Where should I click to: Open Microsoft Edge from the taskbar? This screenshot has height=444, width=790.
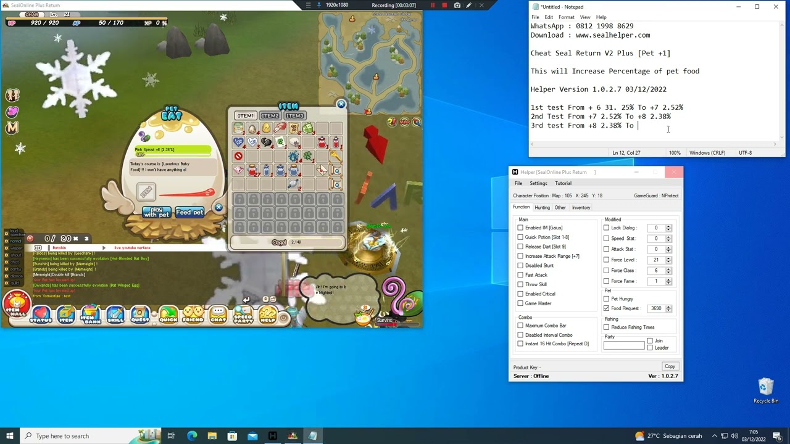192,436
